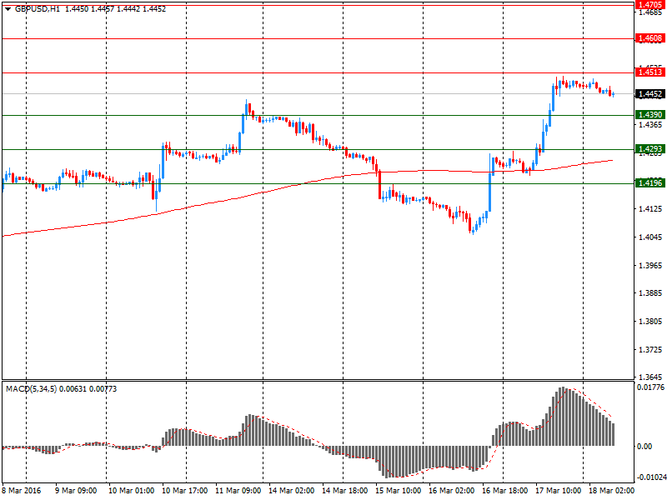
Task: Click the 14 Mar 02:00 time axis label
Action: pyautogui.click(x=291, y=490)
